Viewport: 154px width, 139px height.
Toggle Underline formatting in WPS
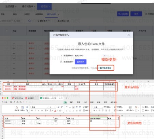(39, 110)
